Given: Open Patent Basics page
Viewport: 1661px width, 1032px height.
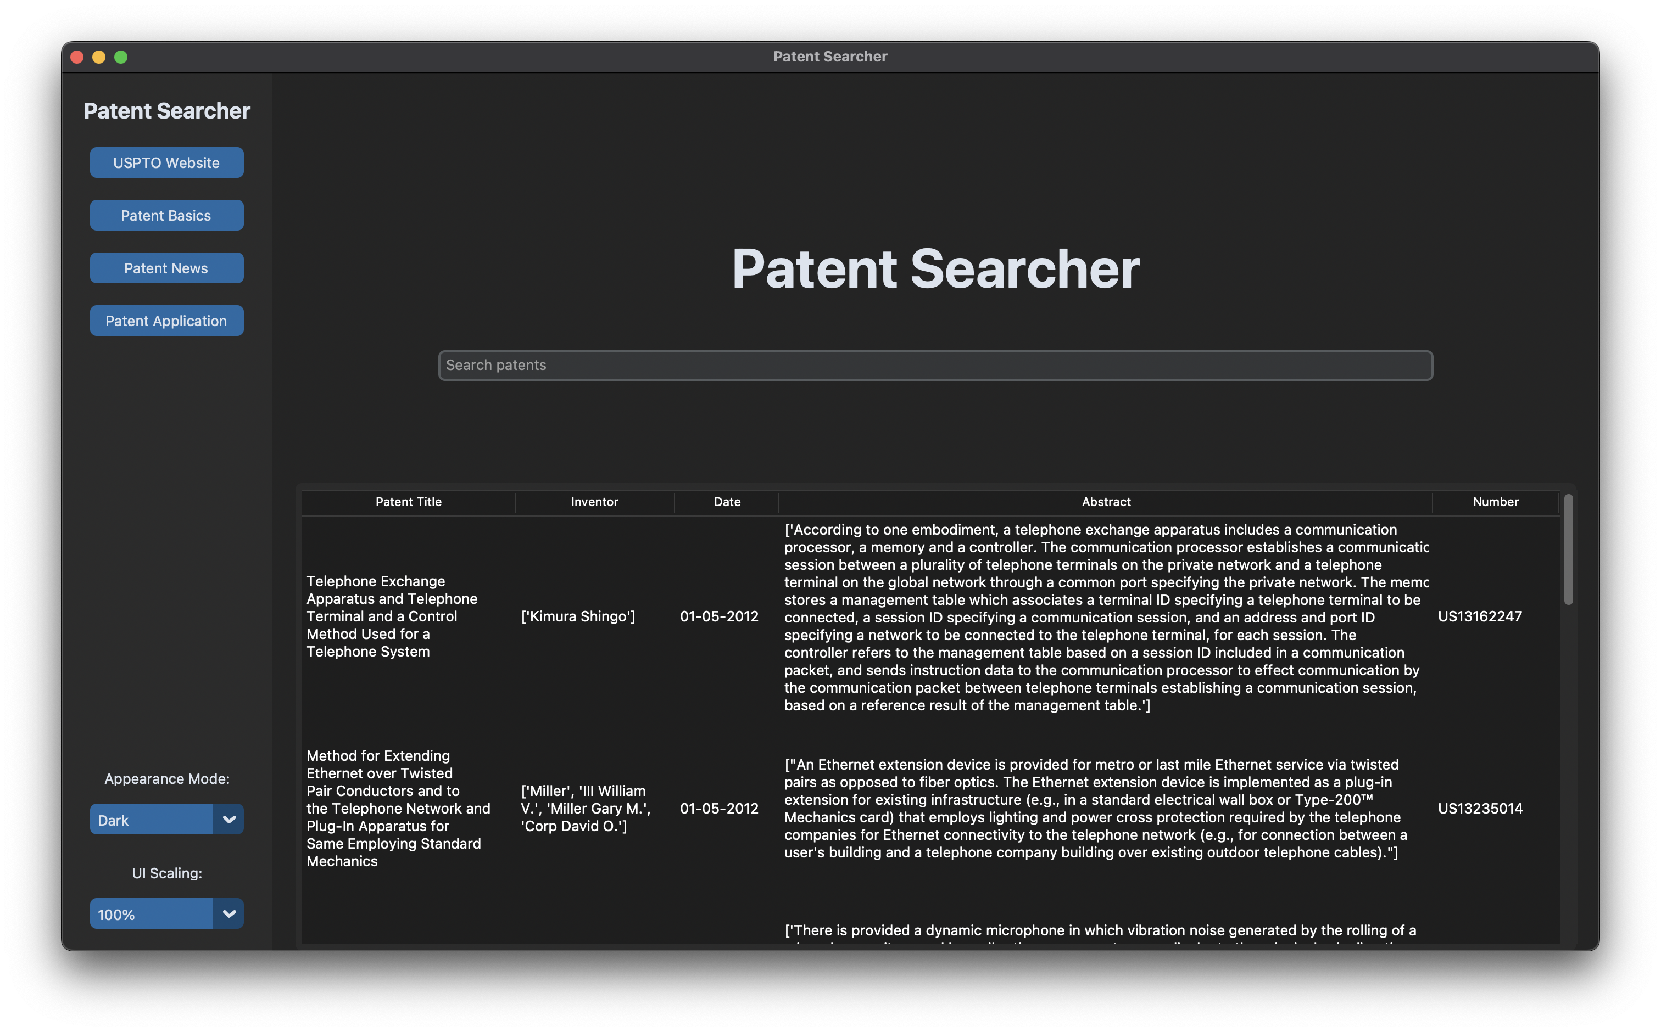Looking at the screenshot, I should click(165, 215).
